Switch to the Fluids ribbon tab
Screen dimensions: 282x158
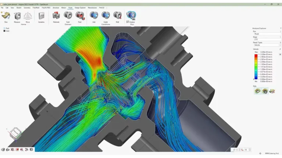[x=70, y=8]
